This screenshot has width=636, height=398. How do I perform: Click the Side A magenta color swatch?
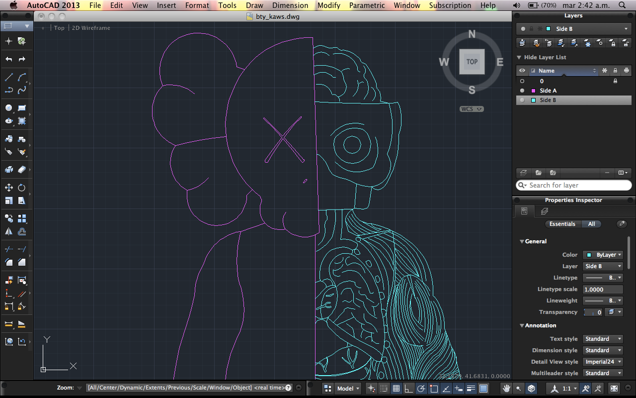[x=533, y=91]
